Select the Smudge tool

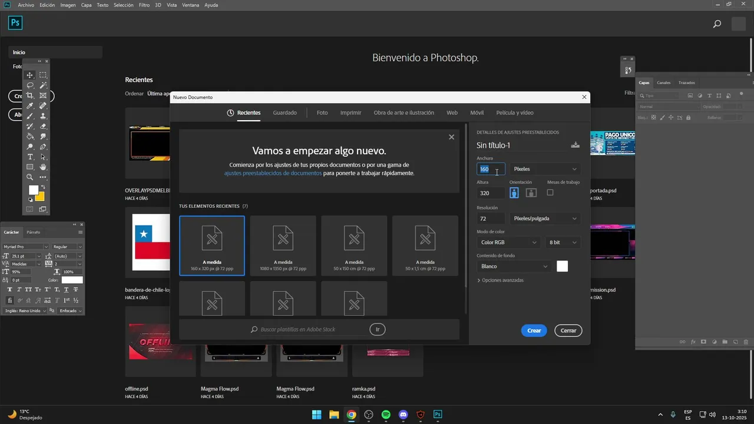click(43, 137)
